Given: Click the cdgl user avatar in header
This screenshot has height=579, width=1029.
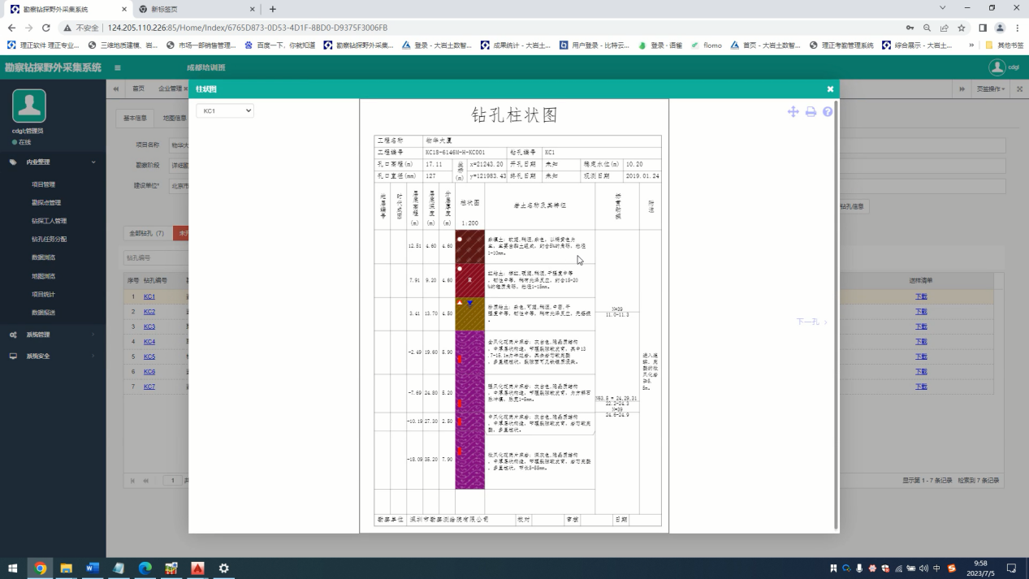Looking at the screenshot, I should coord(997,67).
